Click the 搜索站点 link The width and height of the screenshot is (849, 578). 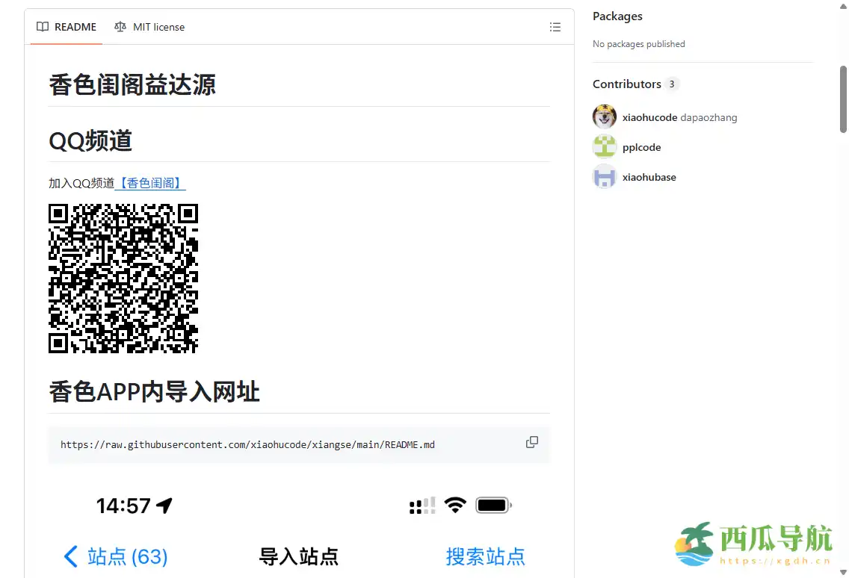click(x=486, y=556)
